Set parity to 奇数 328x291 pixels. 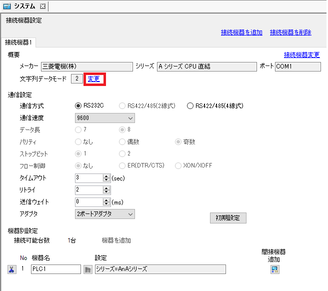click(178, 142)
